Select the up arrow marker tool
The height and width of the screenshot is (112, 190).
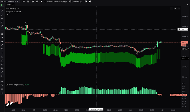2,49
